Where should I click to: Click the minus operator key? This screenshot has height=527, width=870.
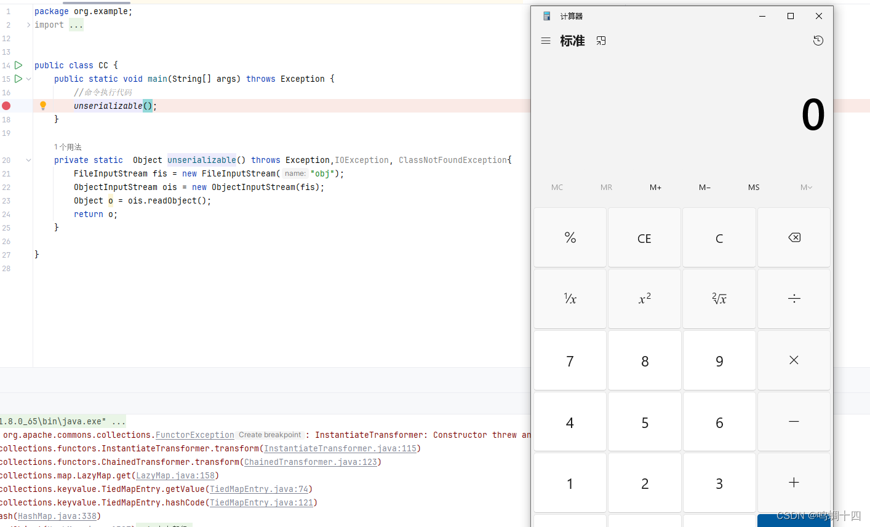[x=794, y=422]
